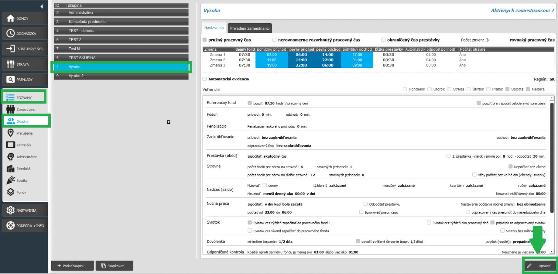Open Prehľady magnifier icon section

tap(11, 79)
